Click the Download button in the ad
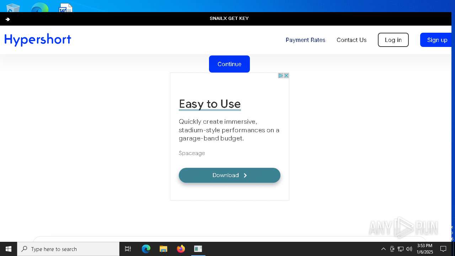Image resolution: width=455 pixels, height=256 pixels. (230, 175)
